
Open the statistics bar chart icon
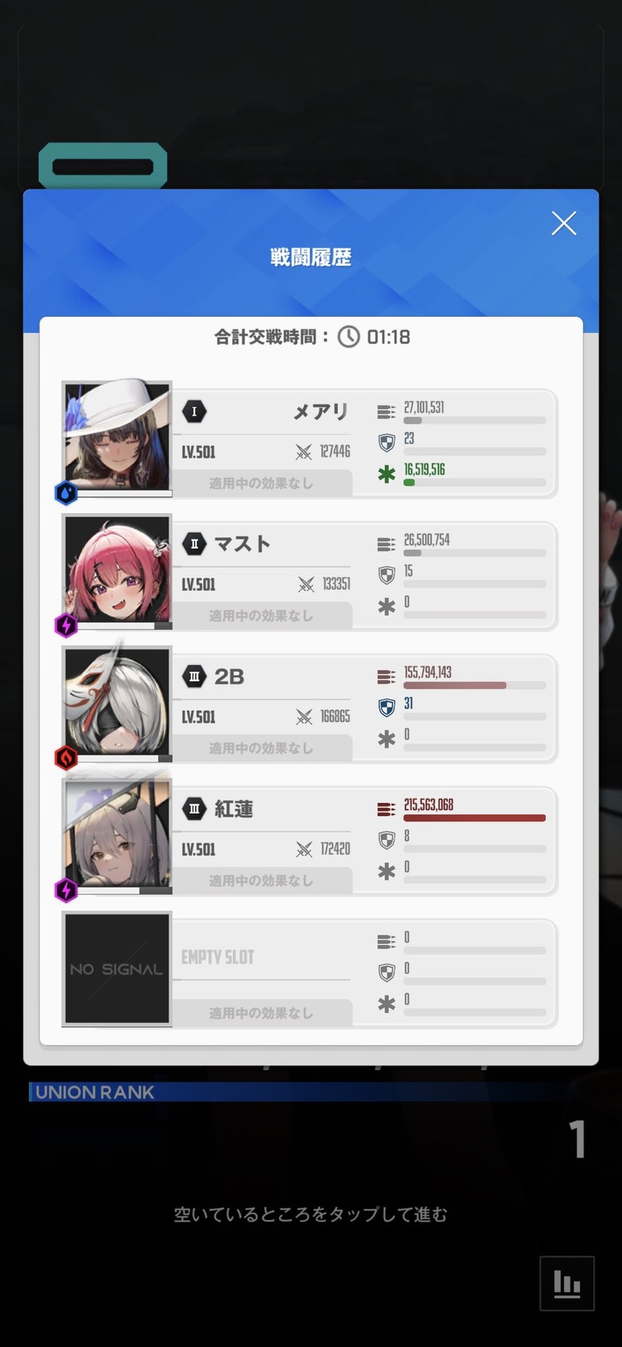click(x=567, y=1283)
